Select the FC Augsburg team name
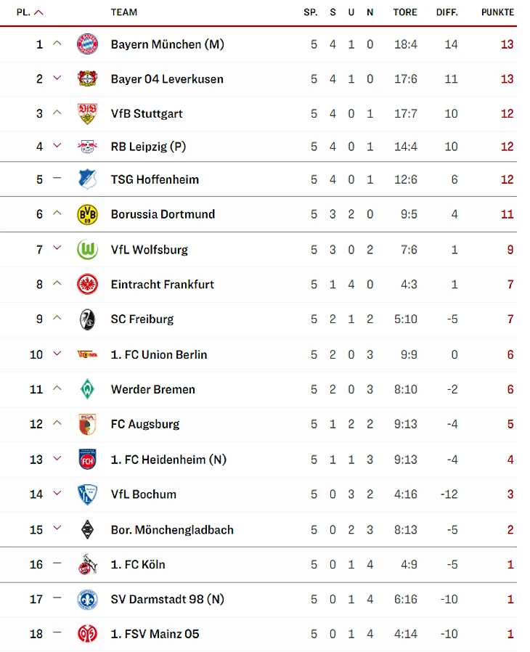530x652 pixels. point(145,424)
